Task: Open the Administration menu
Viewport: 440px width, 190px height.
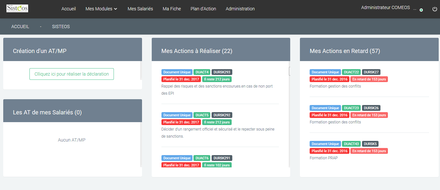Action: click(240, 9)
